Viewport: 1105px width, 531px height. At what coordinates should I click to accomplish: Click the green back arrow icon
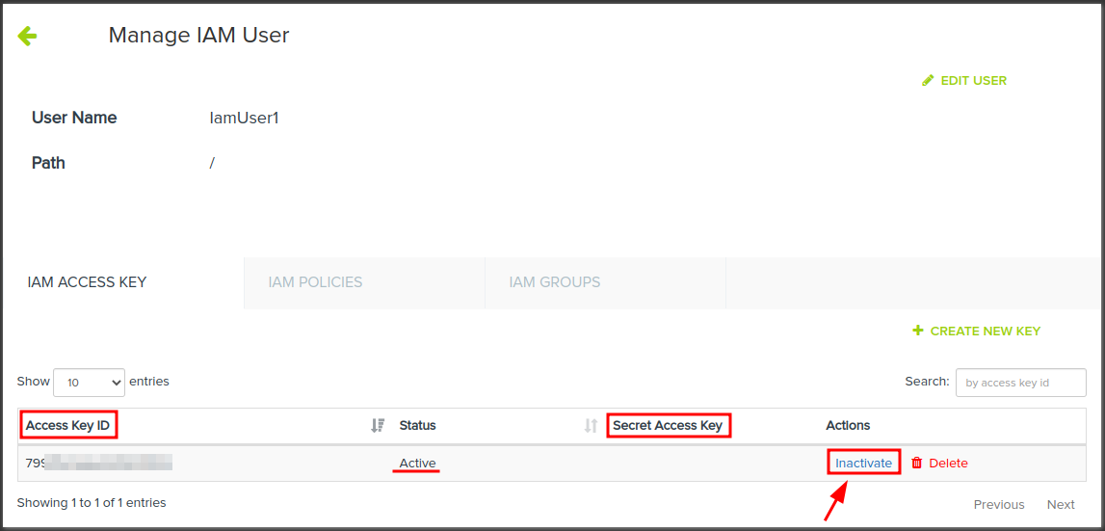tap(27, 37)
